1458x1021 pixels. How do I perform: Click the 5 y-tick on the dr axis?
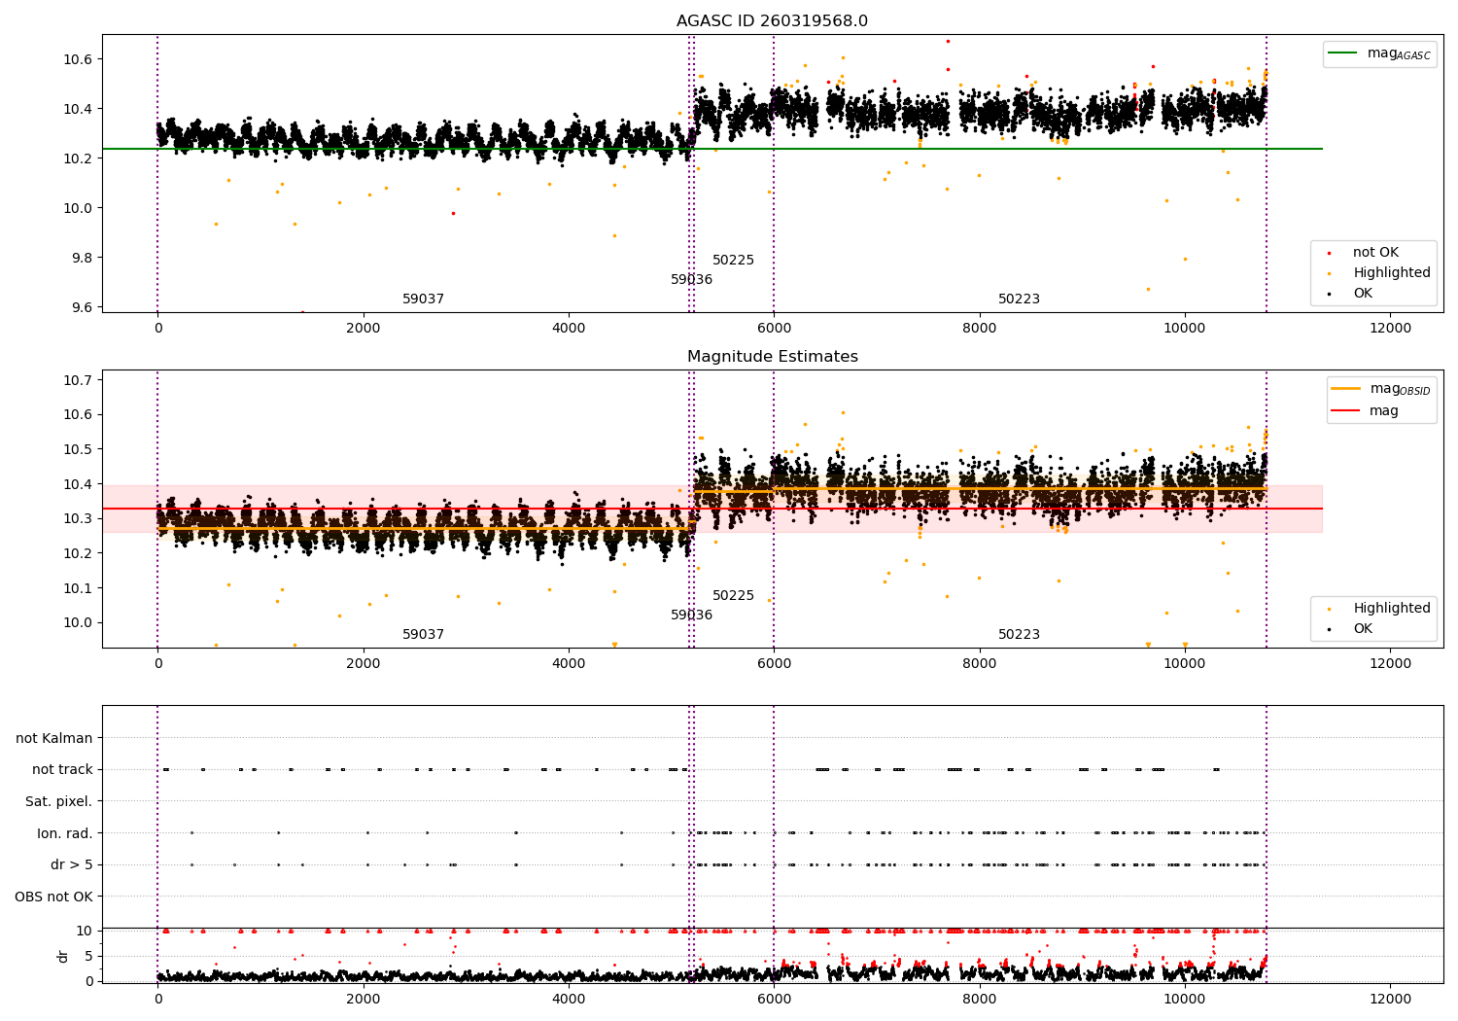click(89, 956)
